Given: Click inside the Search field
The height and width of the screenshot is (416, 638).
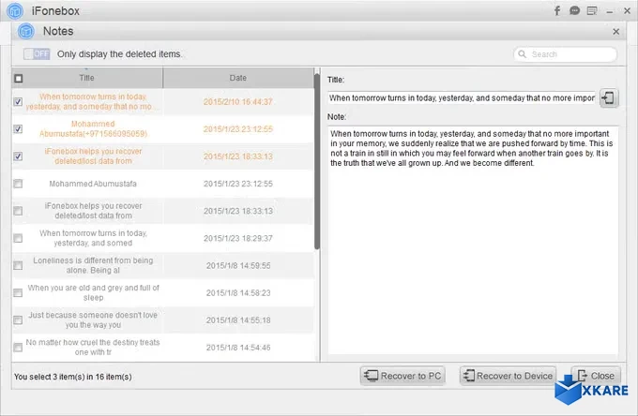Looking at the screenshot, I should pos(565,54).
